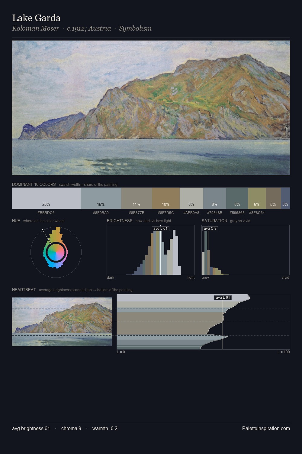Image resolution: width=302 pixels, height=454 pixels.
Task: Click the hue color wheel chart
Action: 56,252
